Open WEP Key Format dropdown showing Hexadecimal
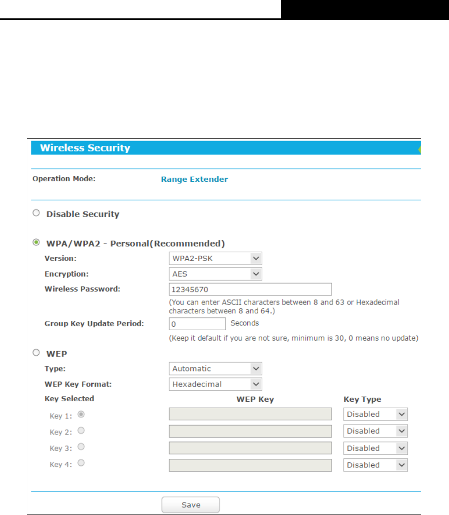This screenshot has height=515, width=449. (215, 384)
